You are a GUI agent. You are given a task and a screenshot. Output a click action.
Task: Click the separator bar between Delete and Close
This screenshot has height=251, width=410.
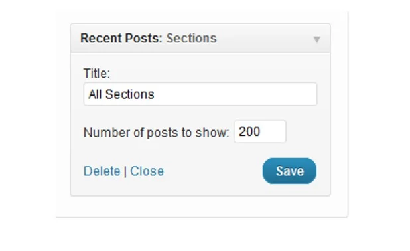125,171
